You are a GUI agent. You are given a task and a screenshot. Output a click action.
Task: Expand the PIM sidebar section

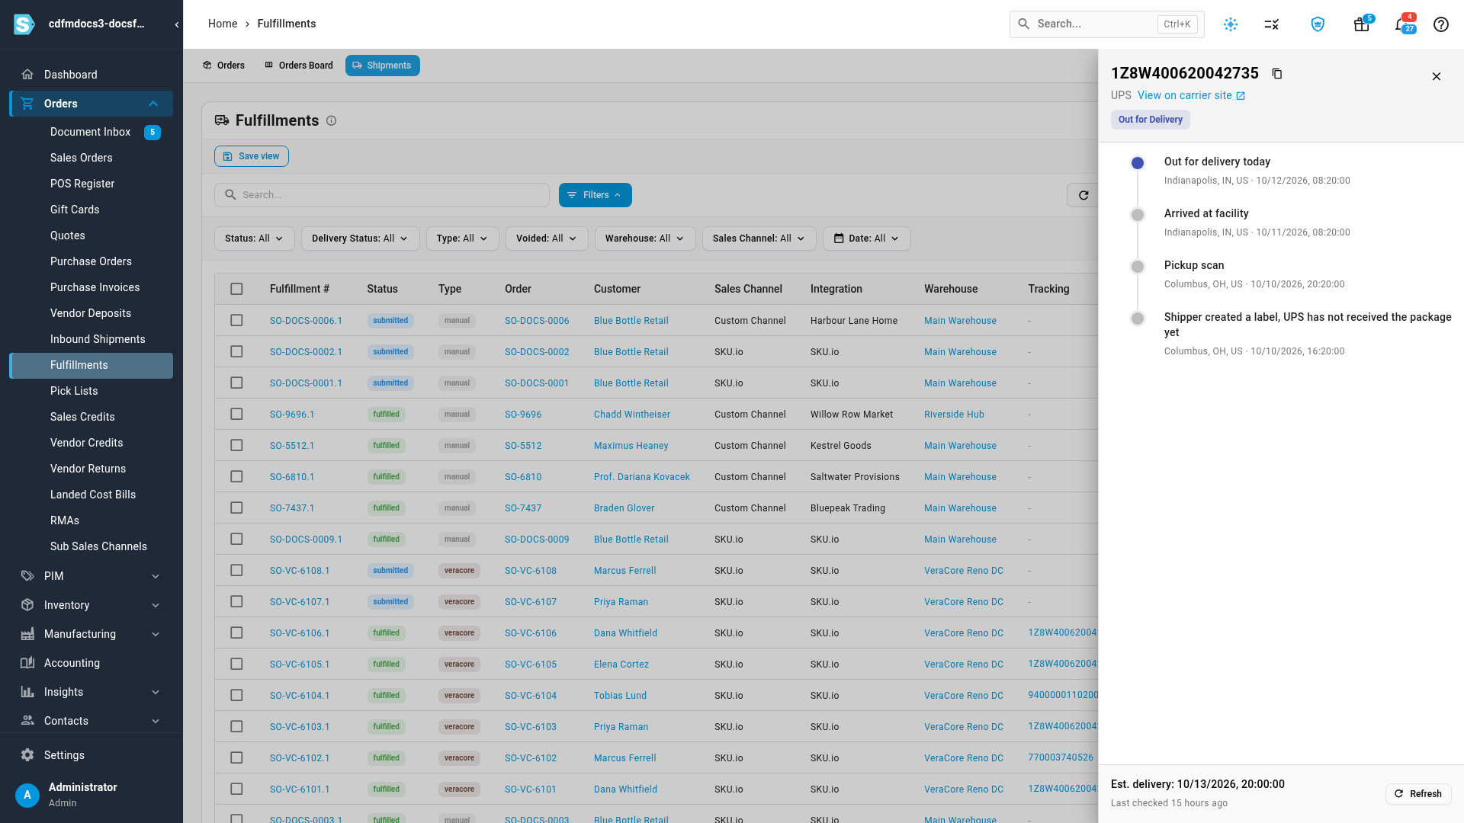coord(91,576)
